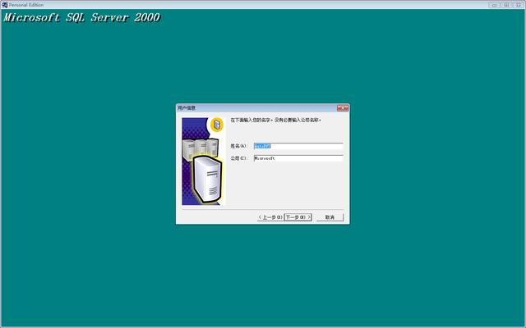
Task: Minimize the Personal Edition window
Action: tap(494, 5)
